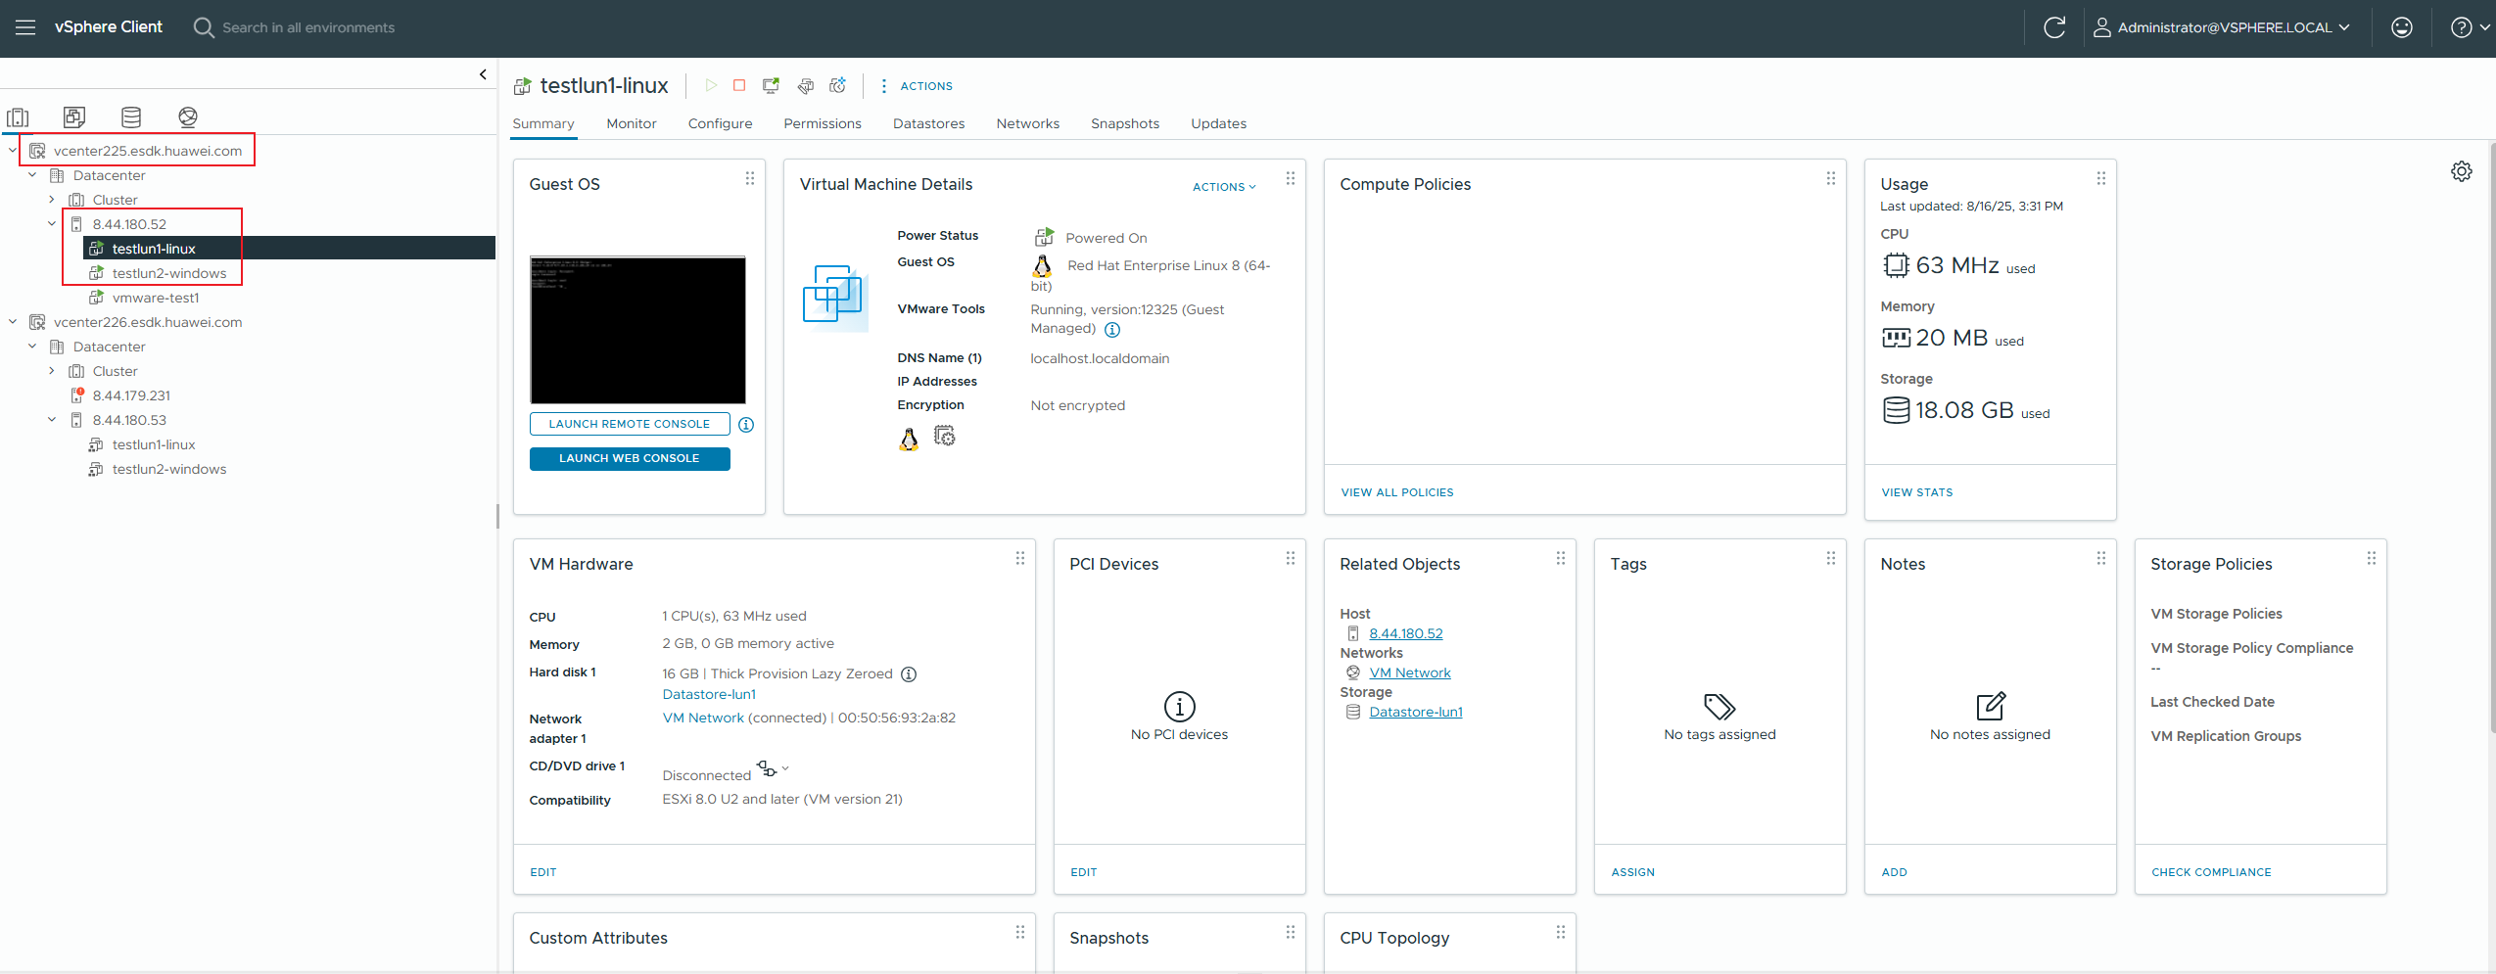Click EDIT in VM Hardware card
The height and width of the screenshot is (974, 2496).
(542, 872)
